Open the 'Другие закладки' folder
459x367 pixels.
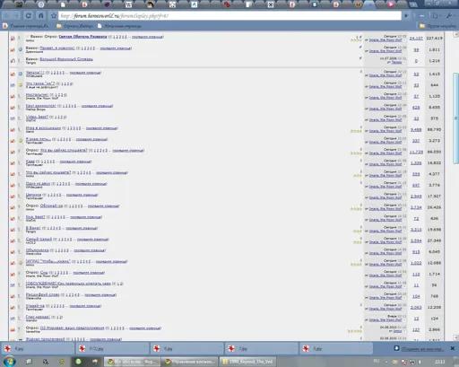[438, 26]
